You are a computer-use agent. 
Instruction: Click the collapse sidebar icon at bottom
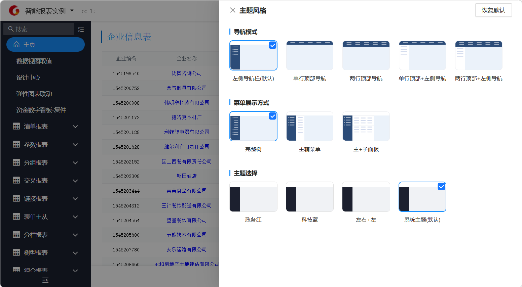(x=45, y=280)
